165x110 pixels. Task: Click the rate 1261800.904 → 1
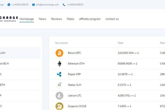click(128, 53)
